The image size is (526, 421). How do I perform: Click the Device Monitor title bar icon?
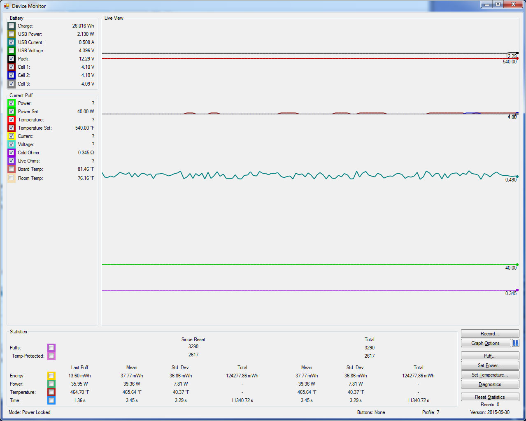click(x=6, y=6)
